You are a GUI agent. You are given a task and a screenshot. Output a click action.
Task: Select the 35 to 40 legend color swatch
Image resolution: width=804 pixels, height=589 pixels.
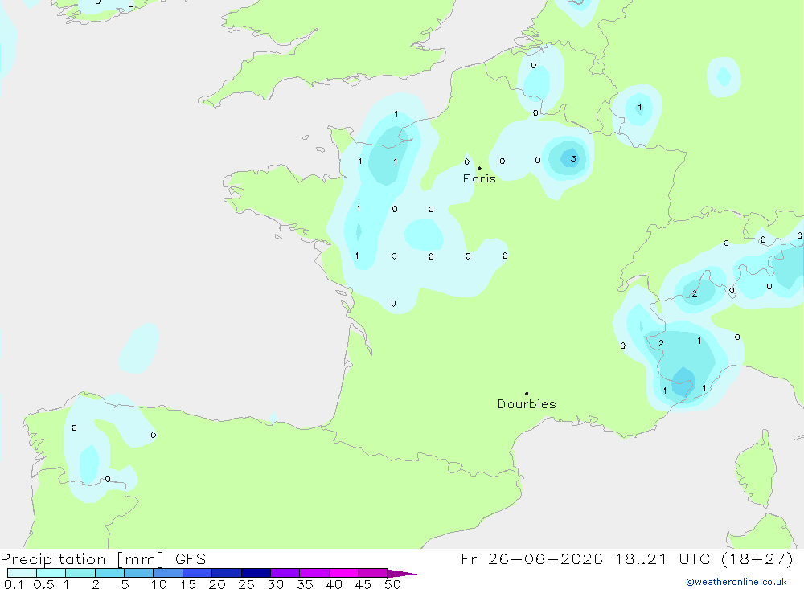pyautogui.click(x=314, y=573)
